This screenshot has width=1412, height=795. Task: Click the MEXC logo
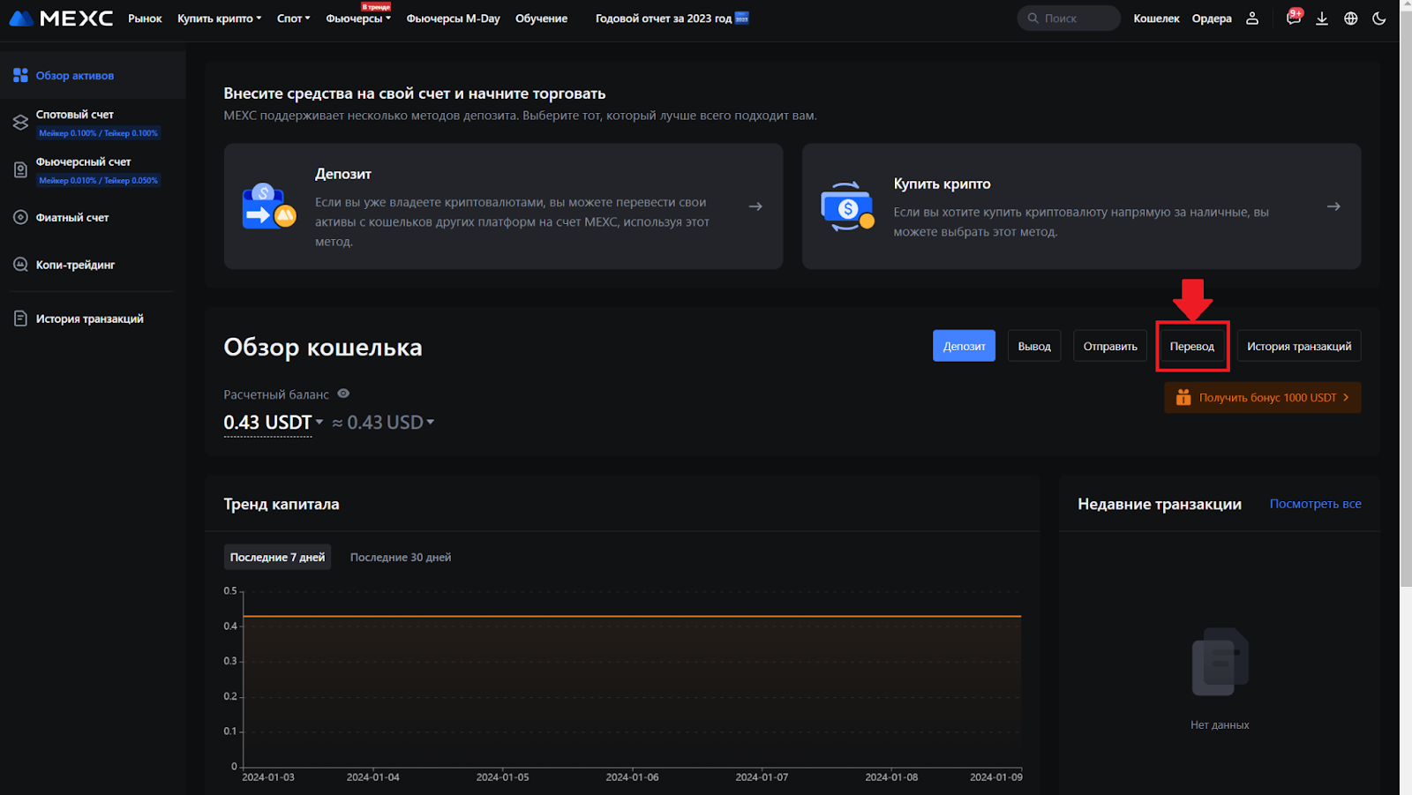[61, 19]
